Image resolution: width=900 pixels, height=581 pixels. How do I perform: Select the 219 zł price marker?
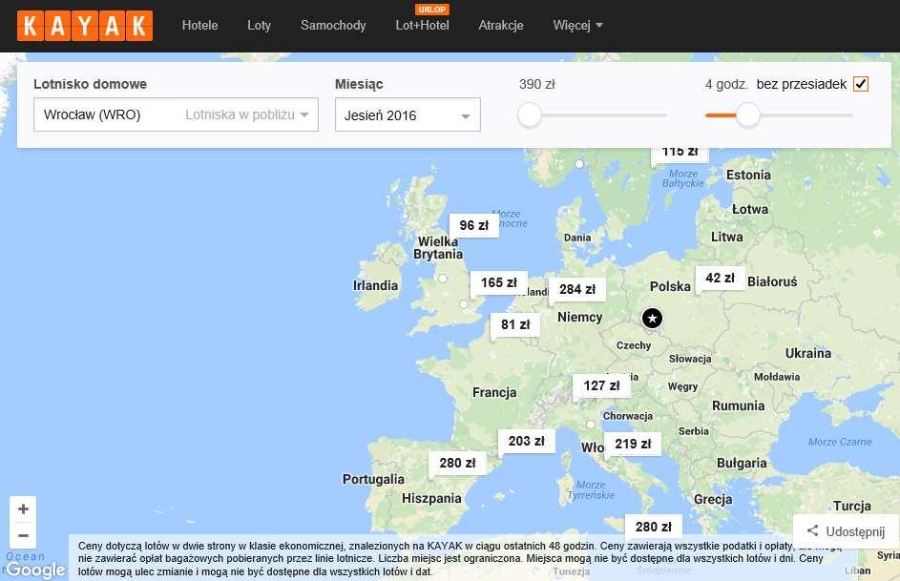point(633,444)
